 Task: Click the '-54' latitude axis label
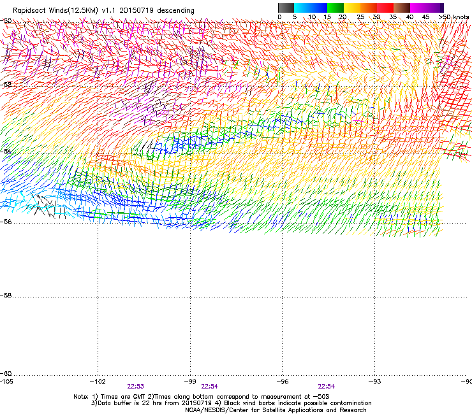(6, 151)
